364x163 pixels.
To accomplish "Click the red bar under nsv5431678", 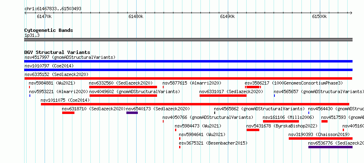I will (253, 130).
